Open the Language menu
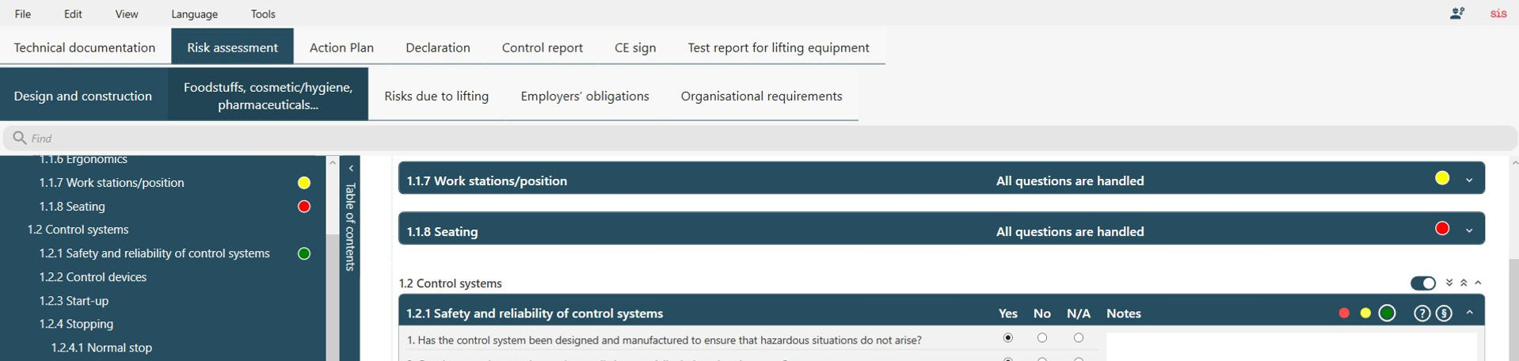Screen dimensions: 1519x361 pyautogui.click(x=194, y=13)
